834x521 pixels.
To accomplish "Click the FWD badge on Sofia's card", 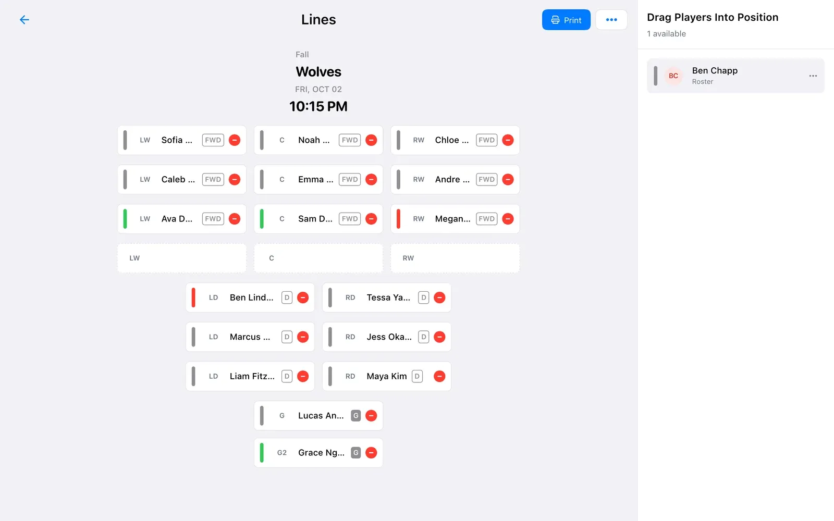I will [x=213, y=140].
